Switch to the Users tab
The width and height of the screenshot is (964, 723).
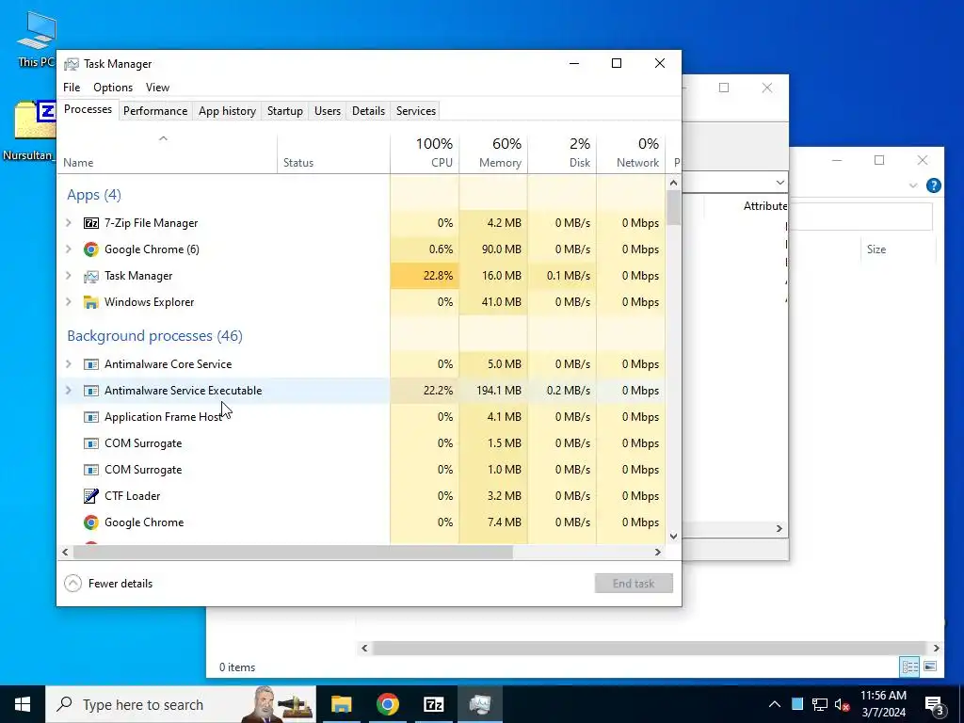click(327, 111)
